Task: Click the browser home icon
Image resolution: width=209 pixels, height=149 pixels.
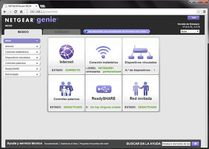Action: click(21, 12)
